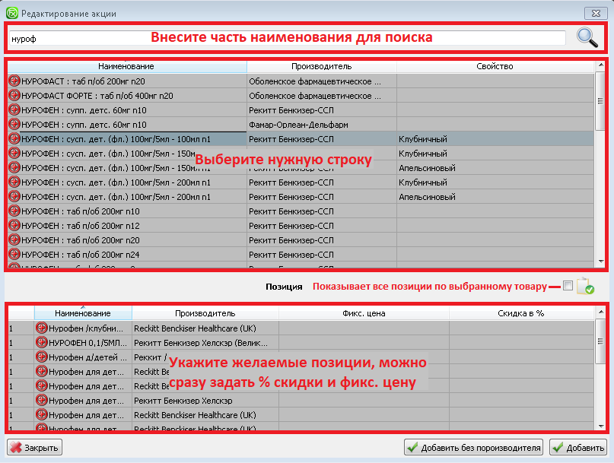Screen dimensions: 614x463
Task: Click the lower table's scroll down arrow
Action: tap(600, 427)
